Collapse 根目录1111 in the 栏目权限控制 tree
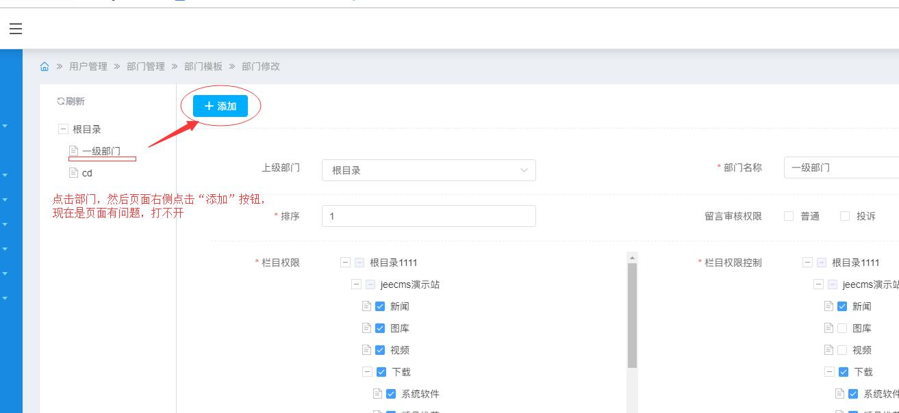This screenshot has width=899, height=413. 807,263
